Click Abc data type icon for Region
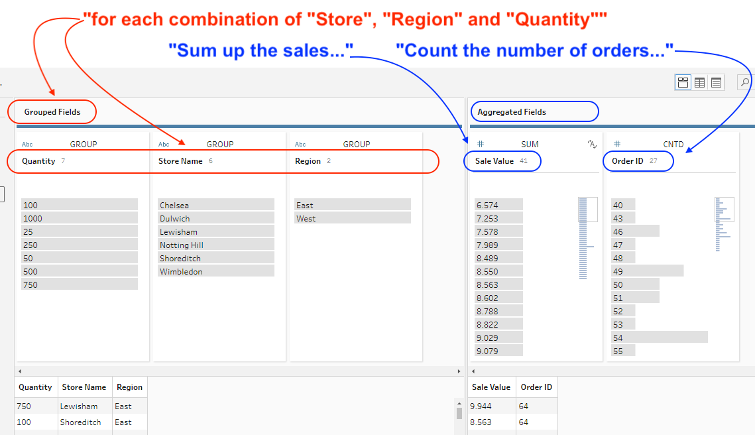 pyautogui.click(x=300, y=145)
